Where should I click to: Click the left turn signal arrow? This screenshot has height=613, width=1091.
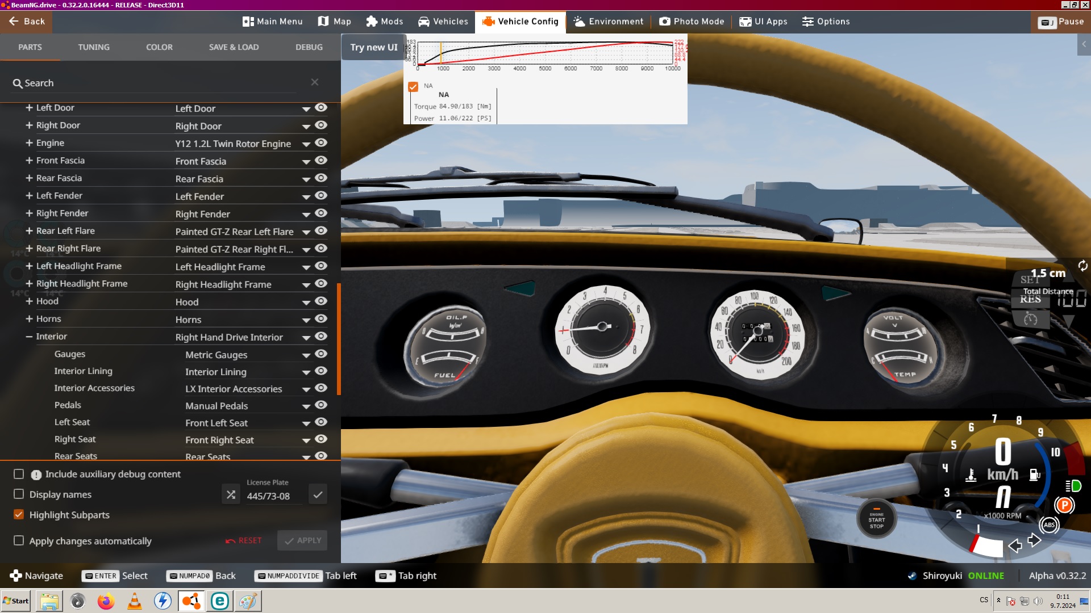(x=1015, y=546)
